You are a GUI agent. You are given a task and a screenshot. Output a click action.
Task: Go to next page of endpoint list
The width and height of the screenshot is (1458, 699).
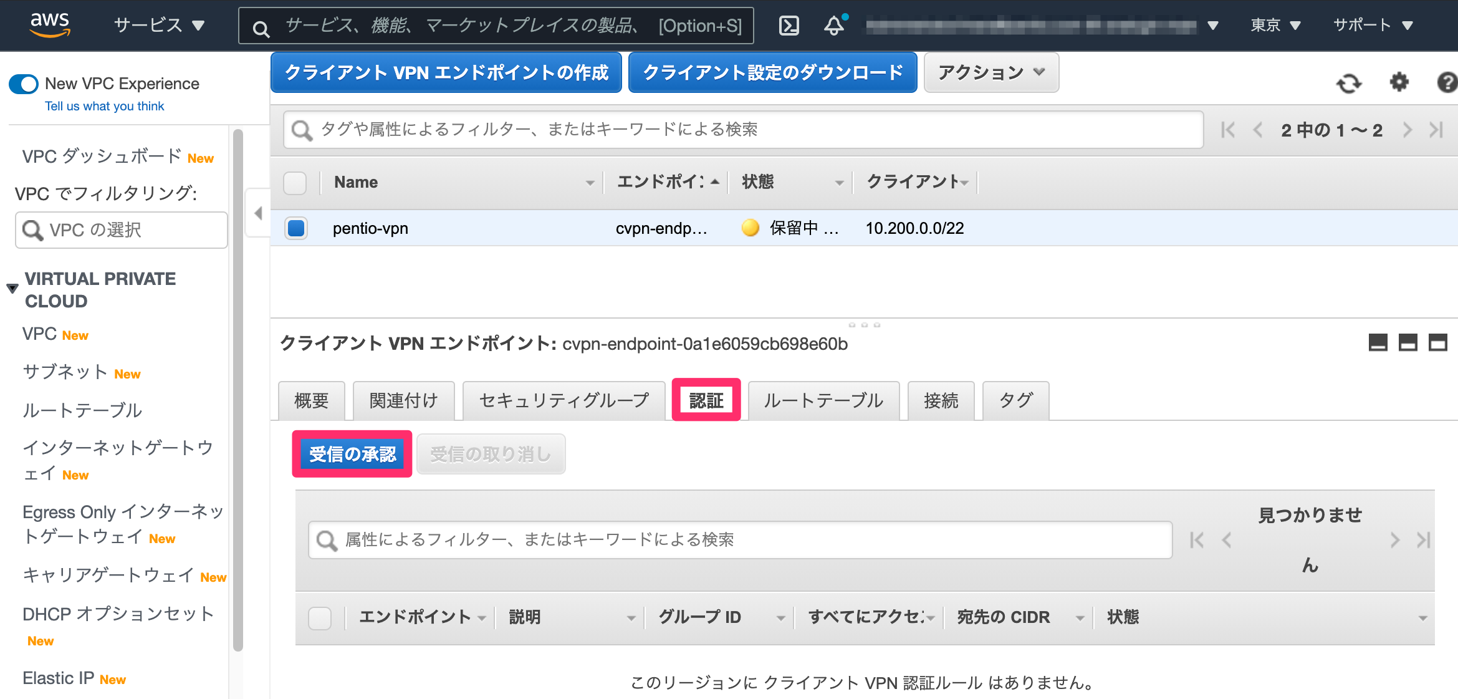coord(1407,130)
